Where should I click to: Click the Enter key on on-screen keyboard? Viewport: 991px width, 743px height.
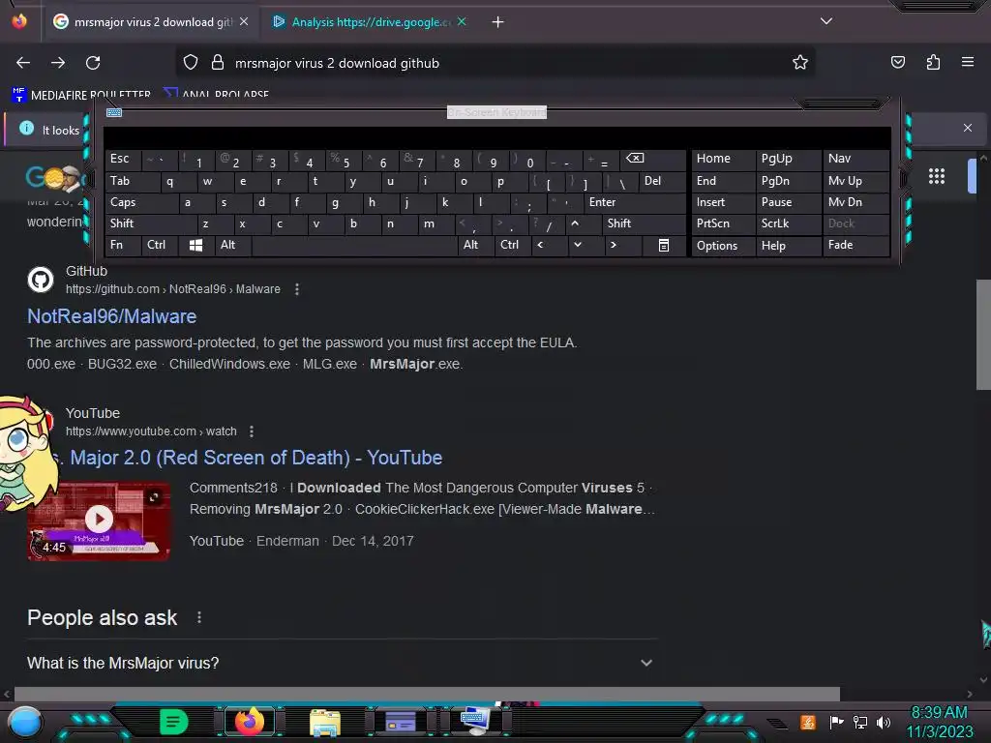coord(635,202)
